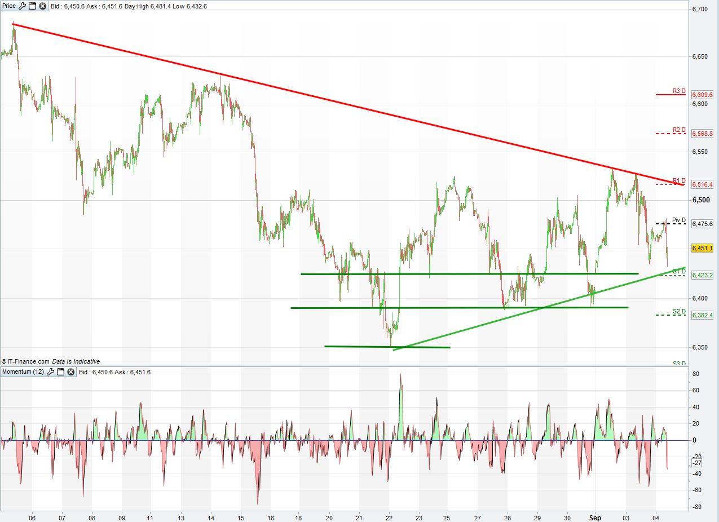
Task: Click the -27 momentum value label
Action: [x=696, y=463]
